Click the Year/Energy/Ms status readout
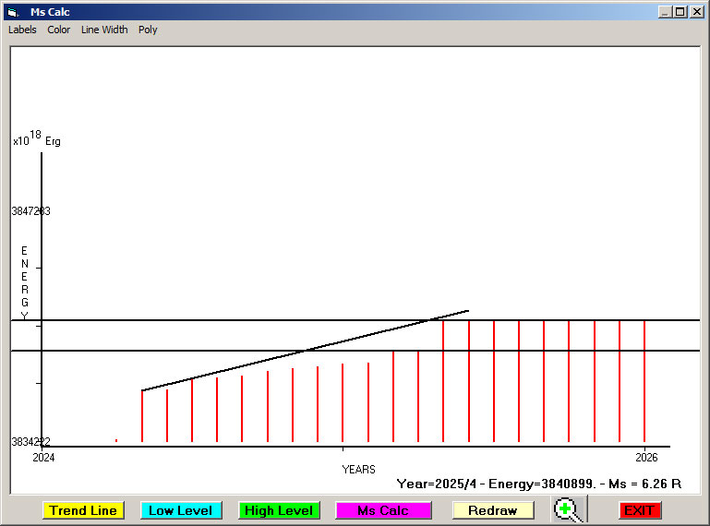 click(x=538, y=484)
